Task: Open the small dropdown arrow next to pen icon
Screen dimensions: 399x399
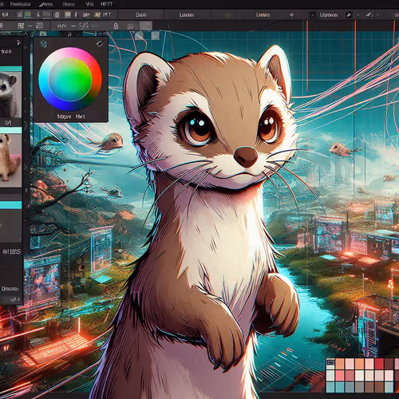Action: pyautogui.click(x=358, y=15)
